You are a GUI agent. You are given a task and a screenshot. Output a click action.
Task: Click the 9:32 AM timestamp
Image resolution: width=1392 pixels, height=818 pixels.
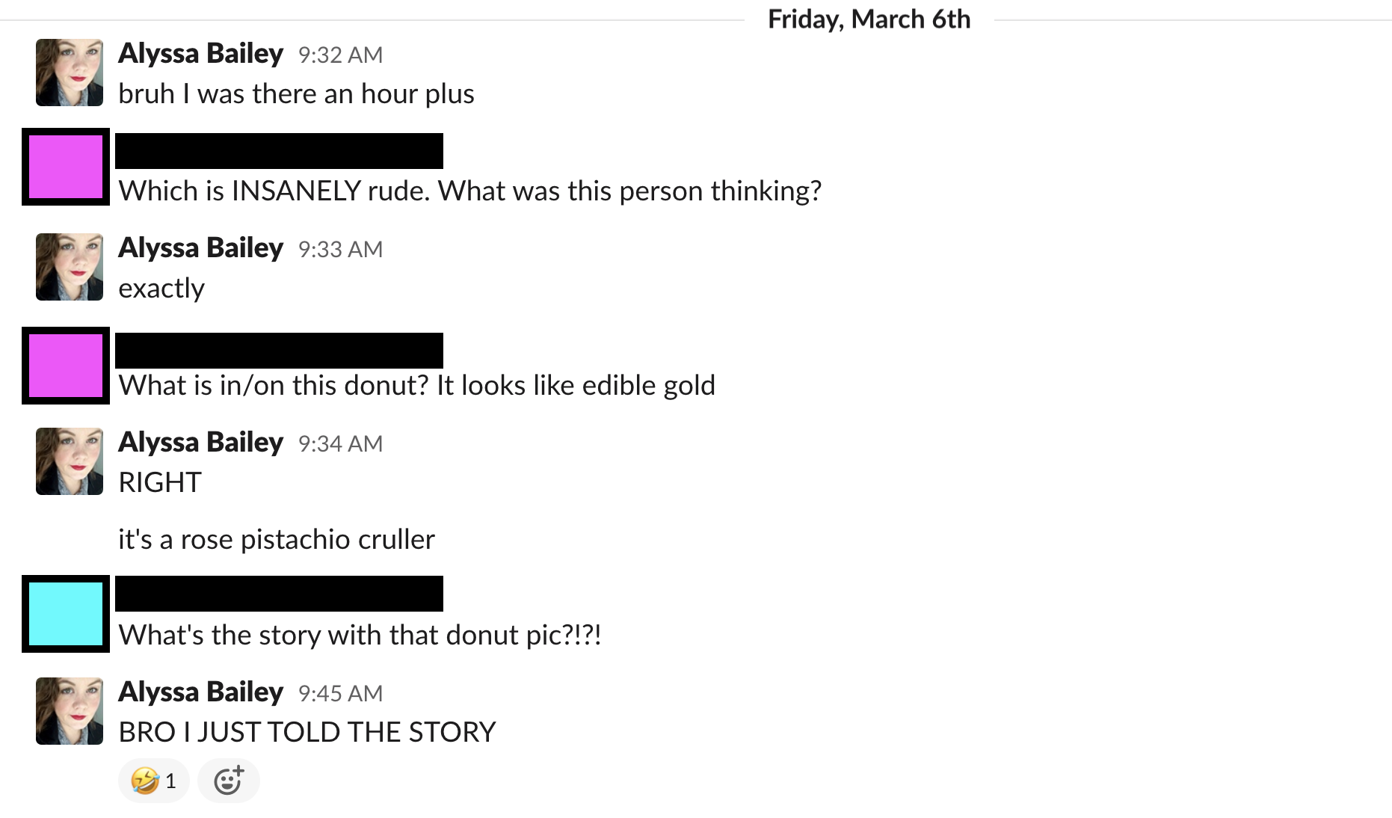coord(340,55)
